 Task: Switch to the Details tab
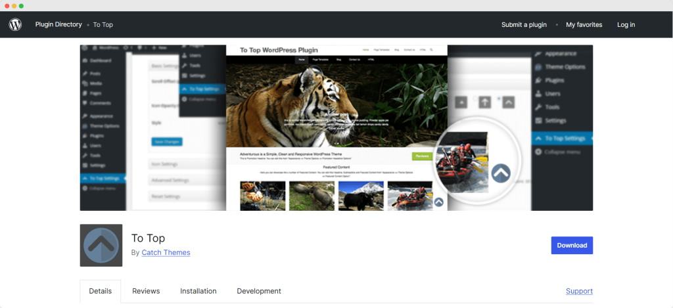(101, 292)
